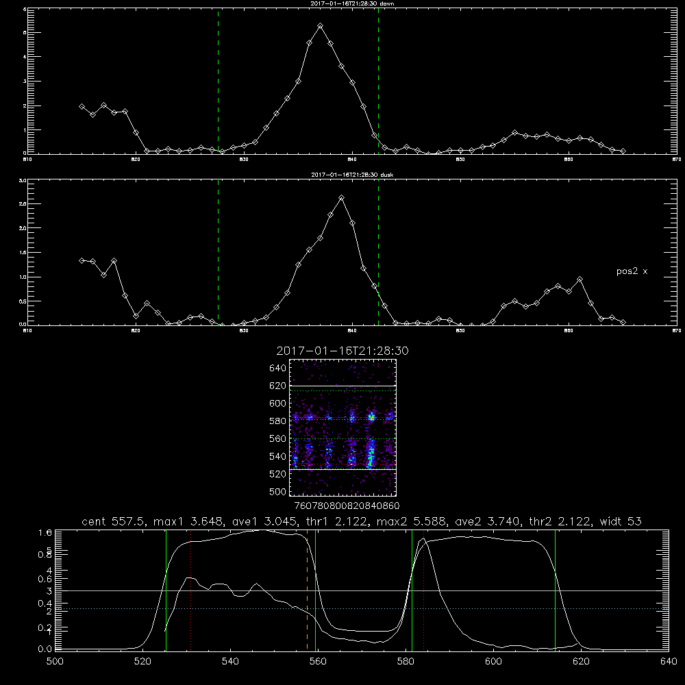Click the bottom plot x-axis label 560
The image size is (685, 685).
coord(318,662)
